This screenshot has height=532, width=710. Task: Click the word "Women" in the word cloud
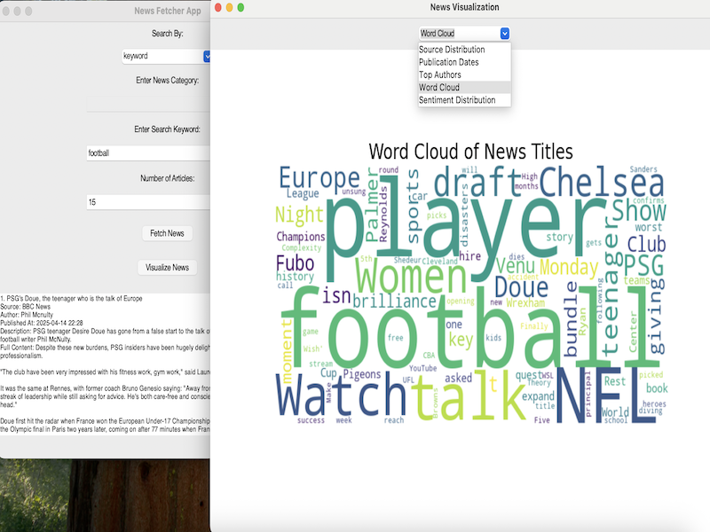tap(411, 277)
